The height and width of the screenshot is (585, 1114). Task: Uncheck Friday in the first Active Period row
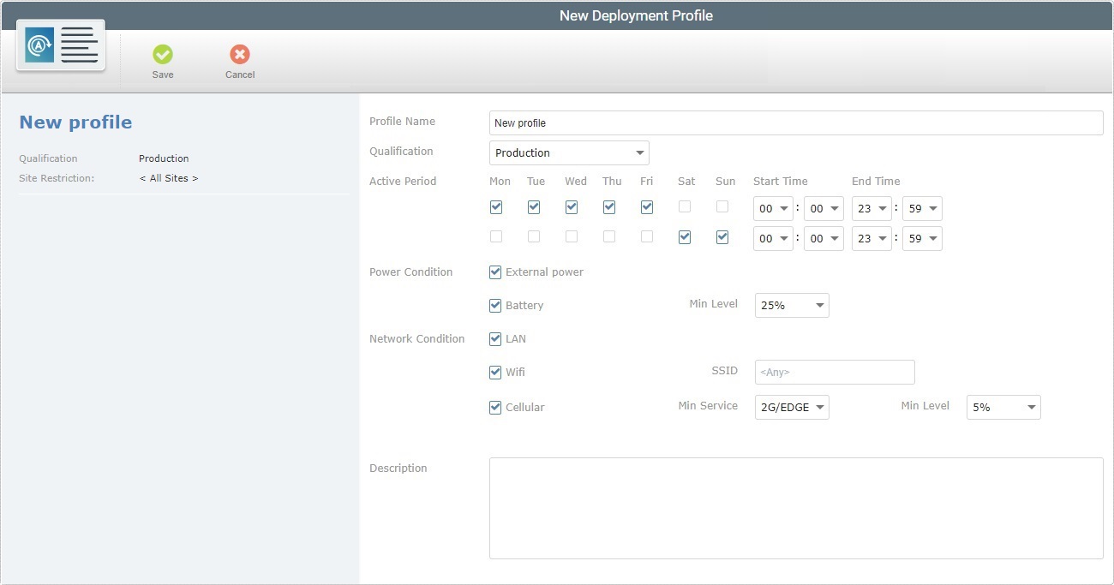[x=647, y=206]
